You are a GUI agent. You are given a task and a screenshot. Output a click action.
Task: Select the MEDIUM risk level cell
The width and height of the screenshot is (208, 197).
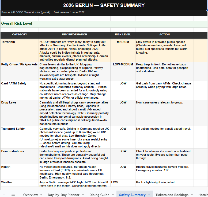pos(123,50)
